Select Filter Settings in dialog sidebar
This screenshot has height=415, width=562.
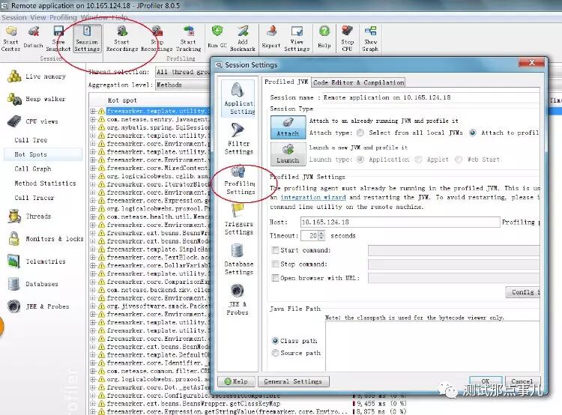point(238,139)
